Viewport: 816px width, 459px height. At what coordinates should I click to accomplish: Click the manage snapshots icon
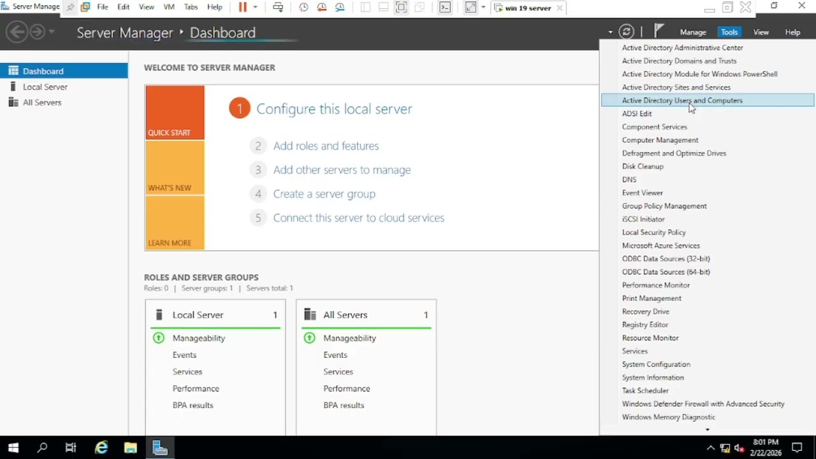pyautogui.click(x=340, y=8)
